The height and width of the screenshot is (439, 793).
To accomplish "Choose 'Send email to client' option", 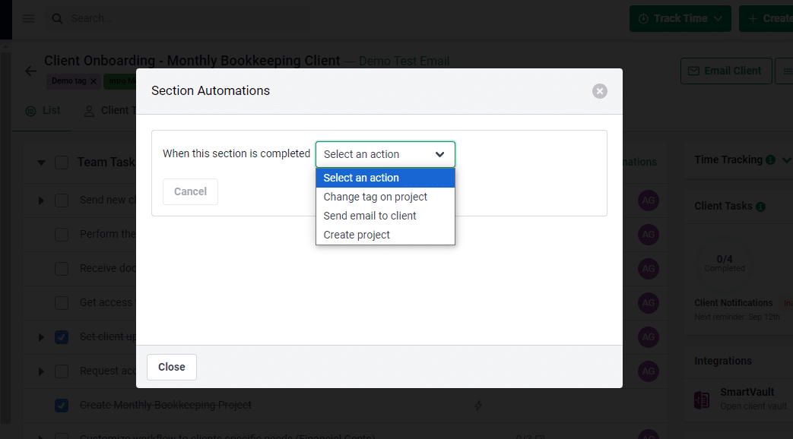I will coord(385,216).
